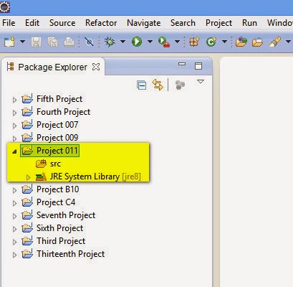Image resolution: width=293 pixels, height=287 pixels.
Task: Open the Debug dropdown arrow
Action: [123, 42]
